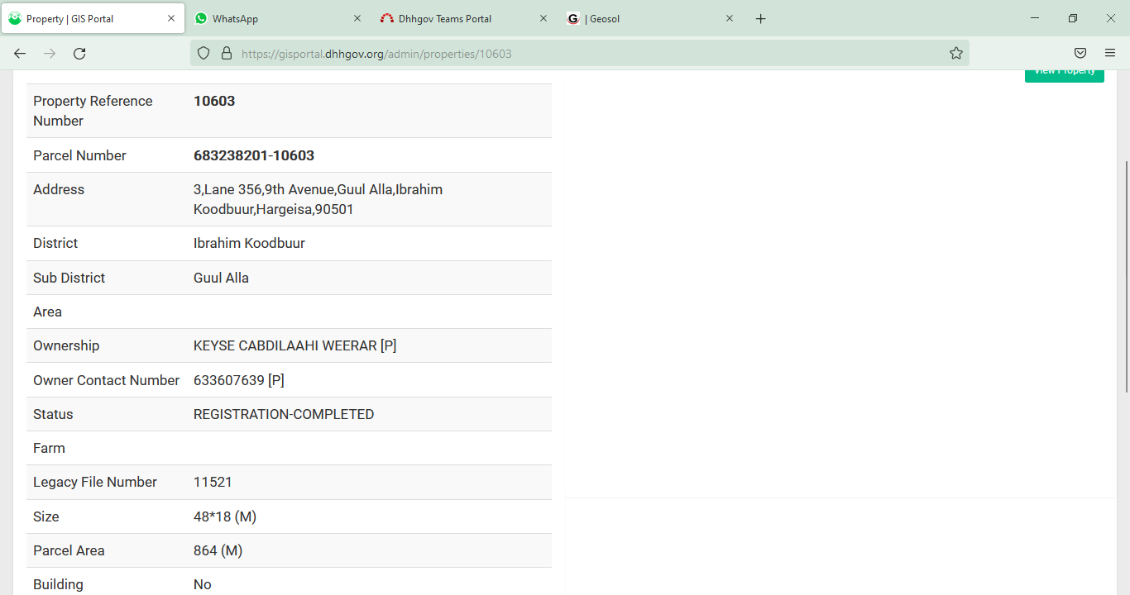Click the District value Ibrahim Koodbuur

(249, 243)
